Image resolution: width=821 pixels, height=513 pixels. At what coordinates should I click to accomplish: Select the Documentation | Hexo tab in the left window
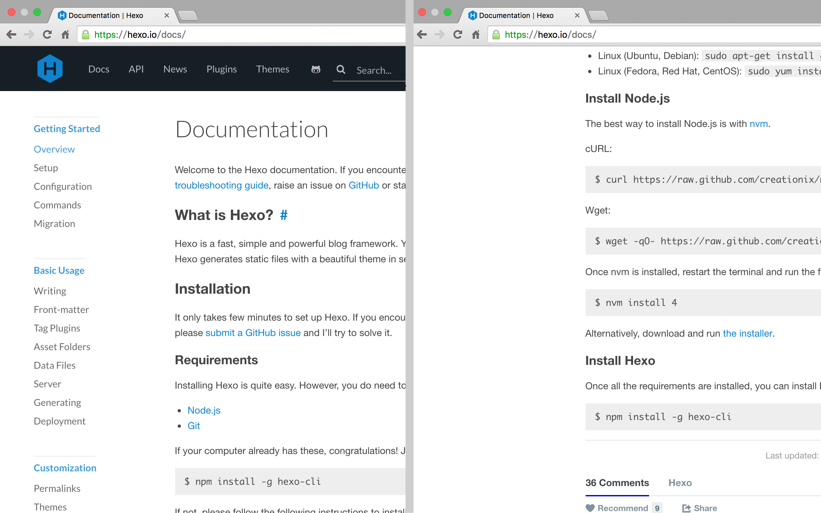click(x=113, y=16)
